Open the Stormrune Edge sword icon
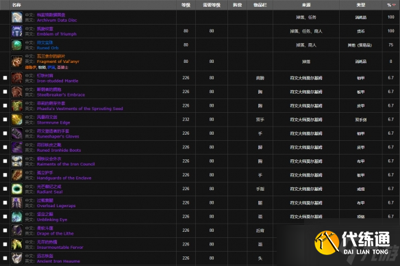This screenshot has height=266, width=400. click(x=17, y=120)
